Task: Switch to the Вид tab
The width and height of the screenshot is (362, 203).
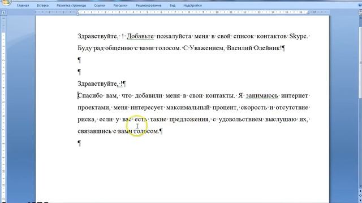Action: pos(173,5)
